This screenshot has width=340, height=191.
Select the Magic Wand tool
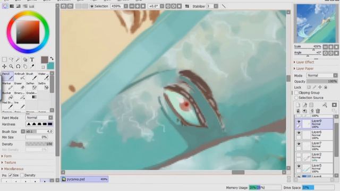tap(18, 59)
